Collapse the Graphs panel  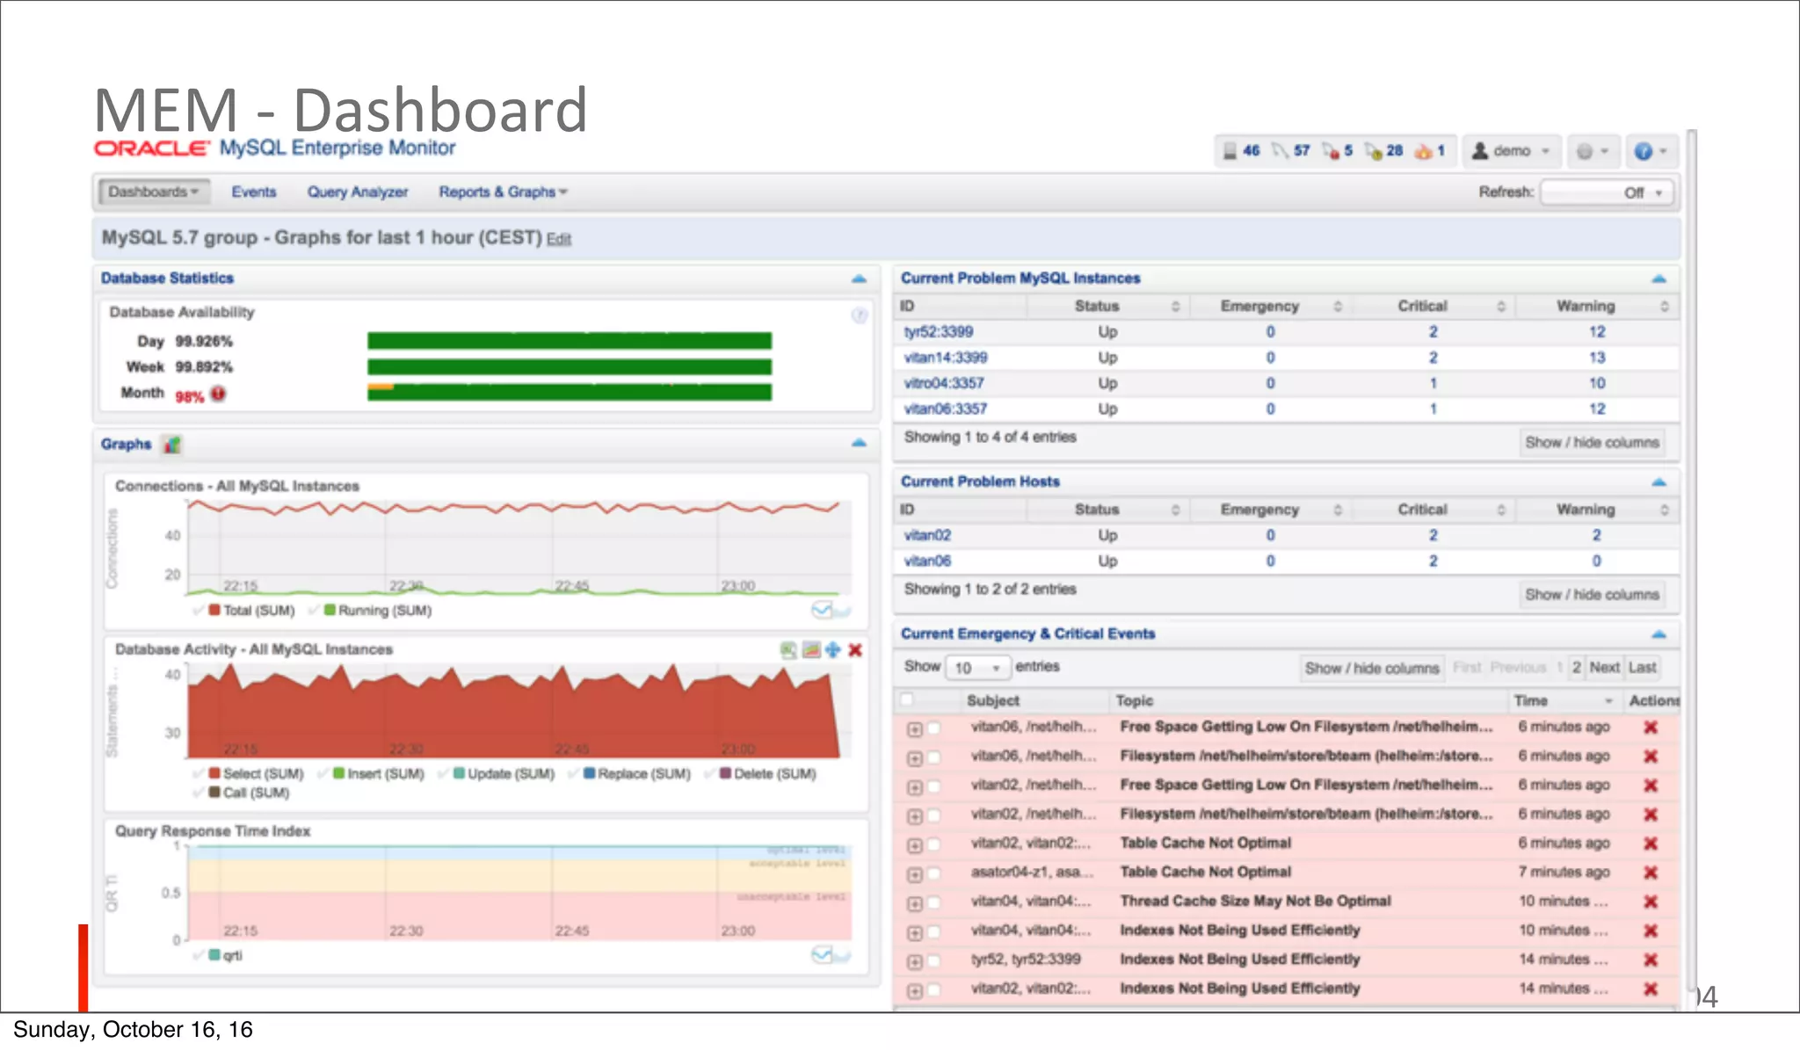coord(859,443)
